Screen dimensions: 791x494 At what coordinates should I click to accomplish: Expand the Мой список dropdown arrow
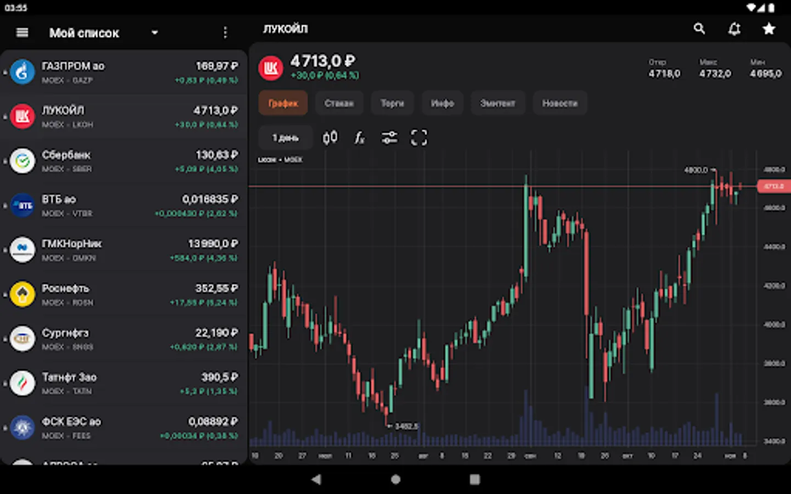click(155, 33)
